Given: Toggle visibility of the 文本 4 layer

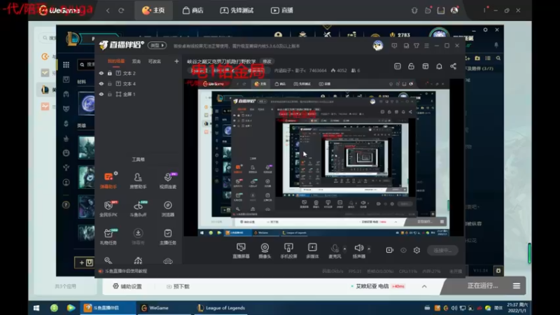Looking at the screenshot, I should click(x=101, y=84).
